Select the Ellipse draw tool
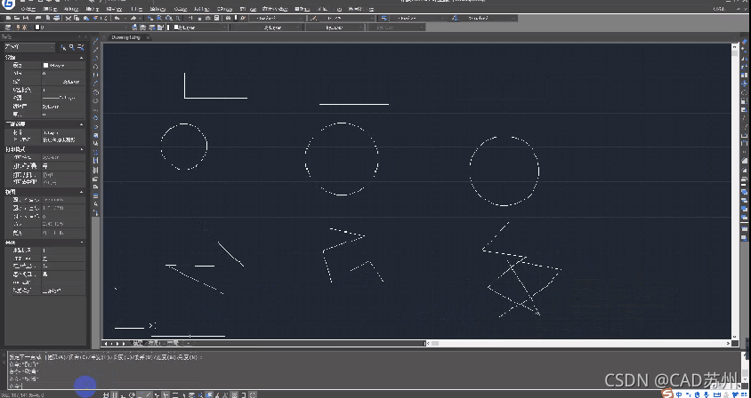 (x=95, y=117)
